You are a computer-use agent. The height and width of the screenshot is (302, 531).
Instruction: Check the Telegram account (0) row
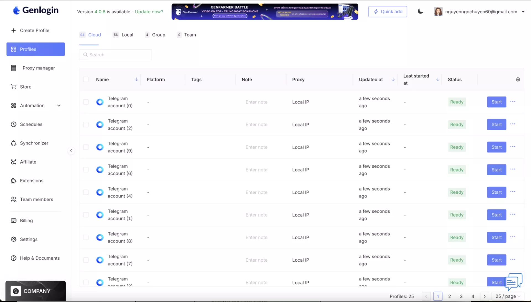[x=86, y=102]
